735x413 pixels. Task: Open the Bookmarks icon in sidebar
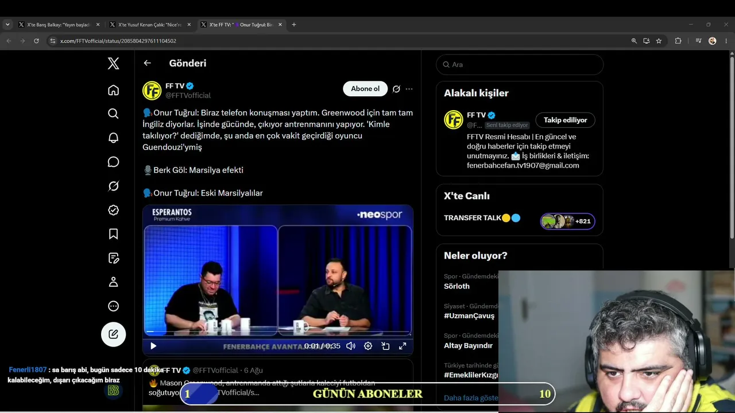[x=114, y=234]
